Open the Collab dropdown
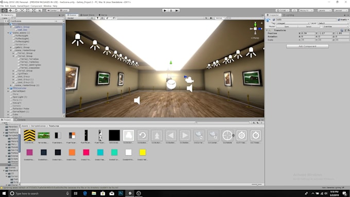This screenshot has height=197, width=350. pos(283,10)
